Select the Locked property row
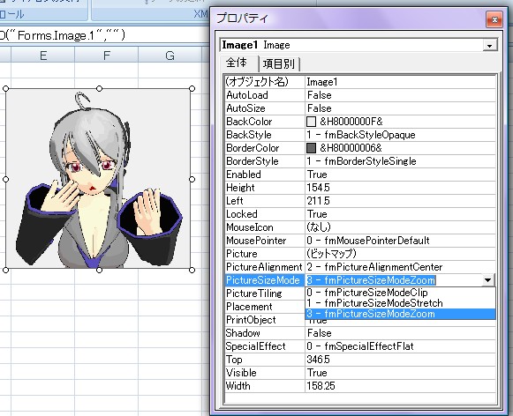The image size is (513, 416). pyautogui.click(x=360, y=214)
